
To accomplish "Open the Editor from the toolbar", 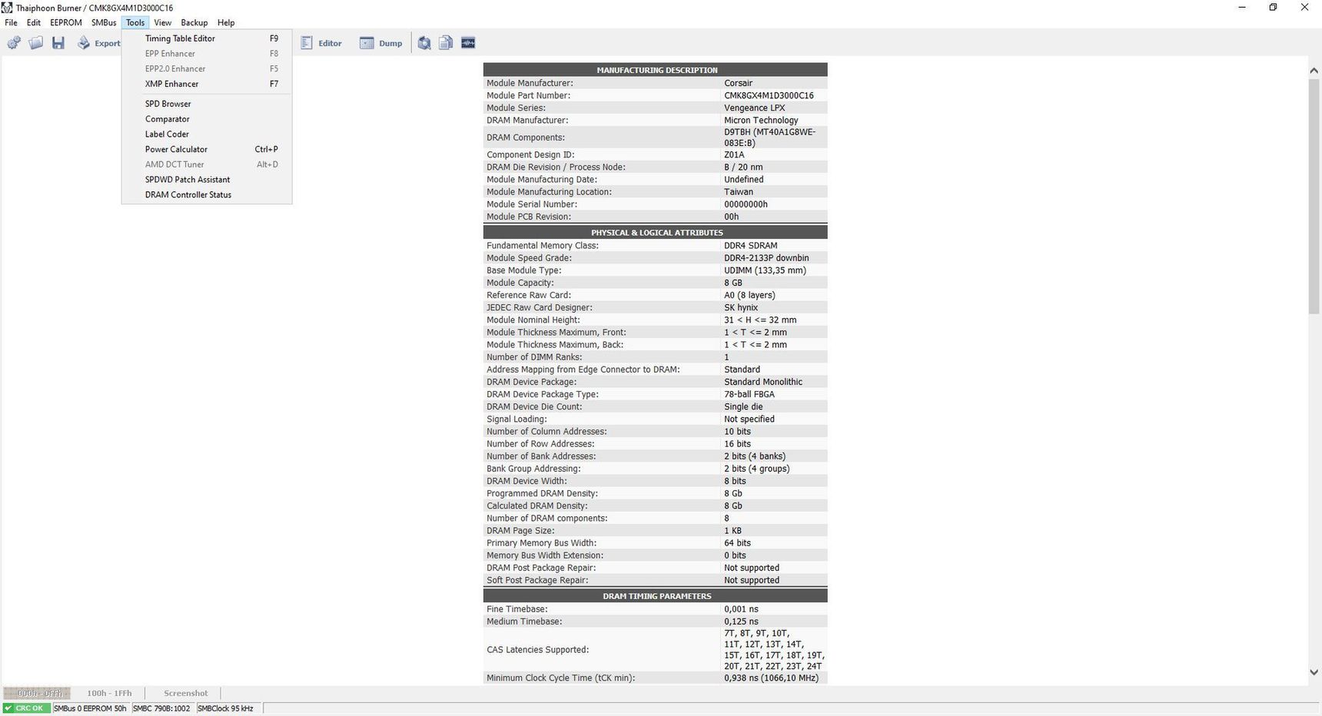I will pyautogui.click(x=321, y=43).
